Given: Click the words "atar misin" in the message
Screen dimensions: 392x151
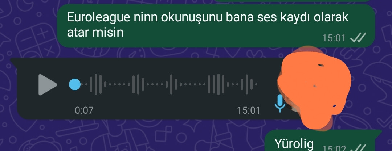Looking at the screenshot, I should click(95, 33).
